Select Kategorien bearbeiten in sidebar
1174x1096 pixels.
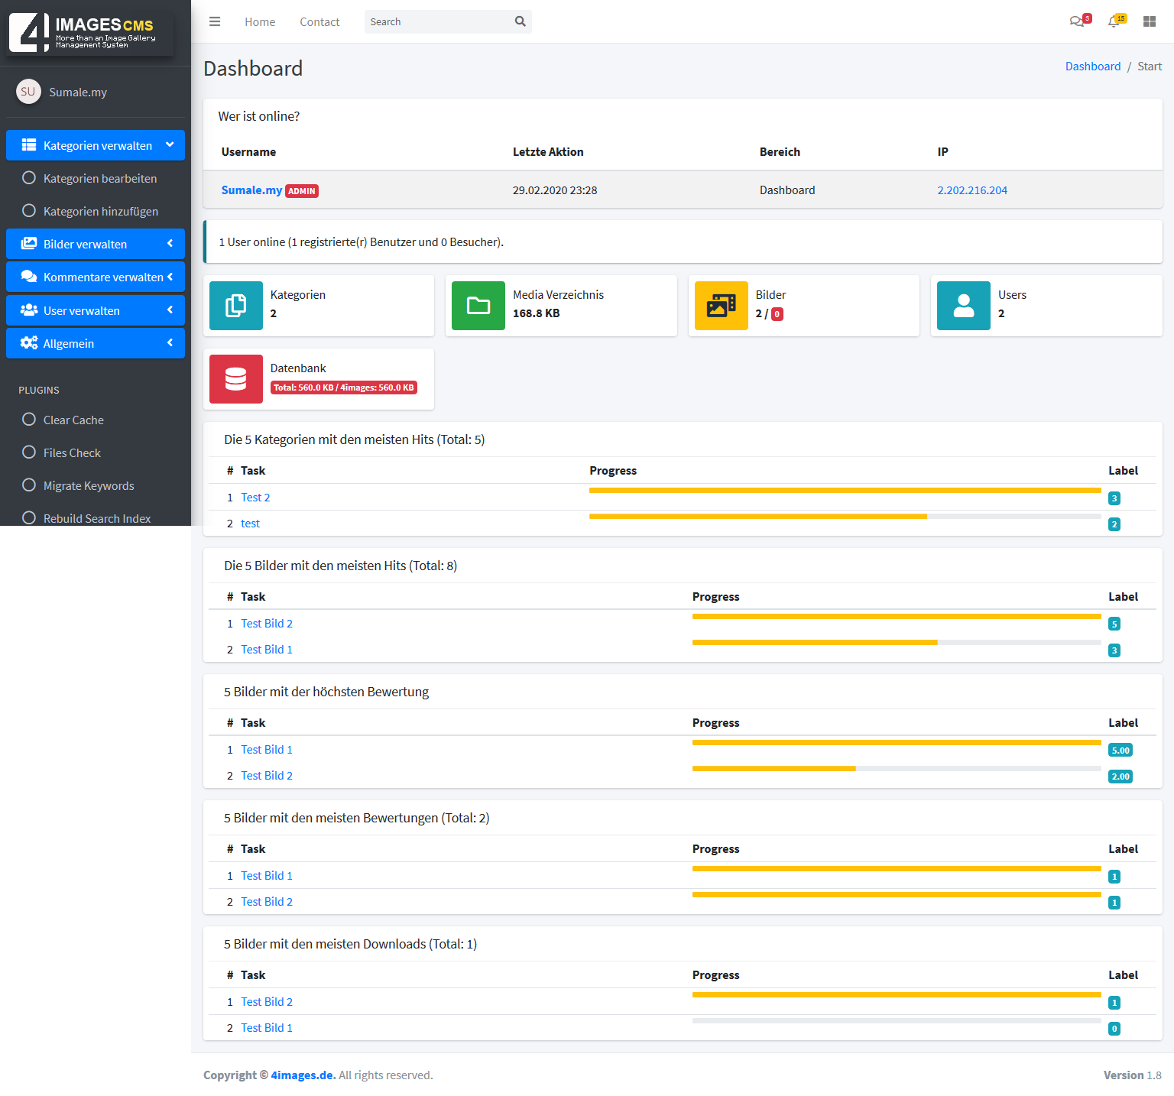point(99,178)
